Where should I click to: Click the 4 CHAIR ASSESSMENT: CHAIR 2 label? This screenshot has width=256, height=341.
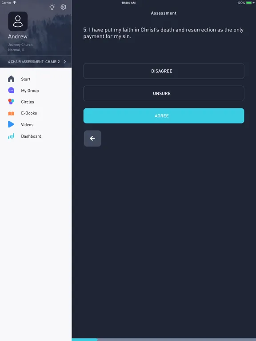[x=34, y=62]
